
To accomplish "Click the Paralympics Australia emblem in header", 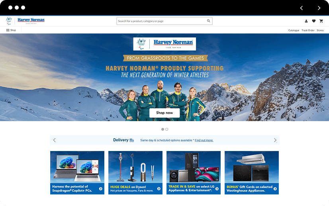I will (x=9, y=21).
